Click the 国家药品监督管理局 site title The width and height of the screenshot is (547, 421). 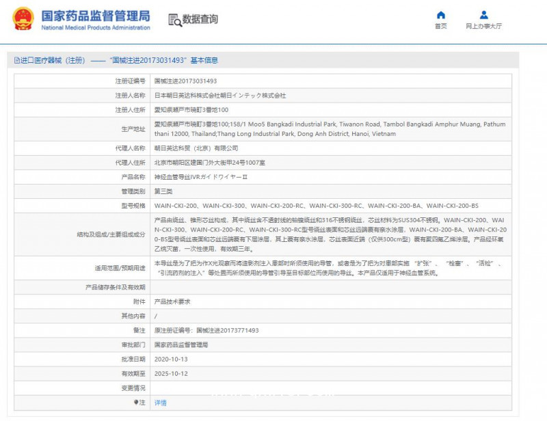click(x=96, y=16)
